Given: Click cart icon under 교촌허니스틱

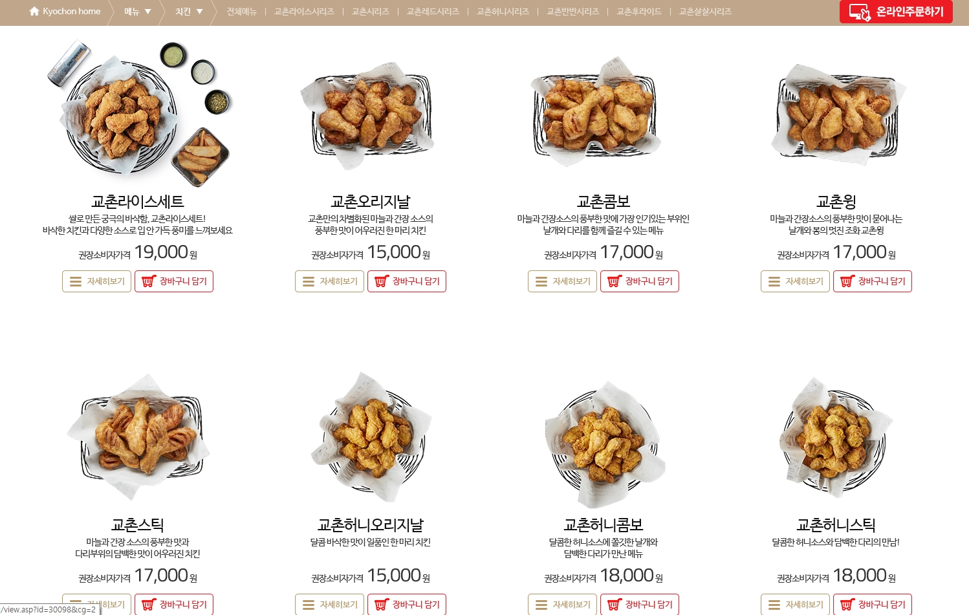Looking at the screenshot, I should (847, 605).
